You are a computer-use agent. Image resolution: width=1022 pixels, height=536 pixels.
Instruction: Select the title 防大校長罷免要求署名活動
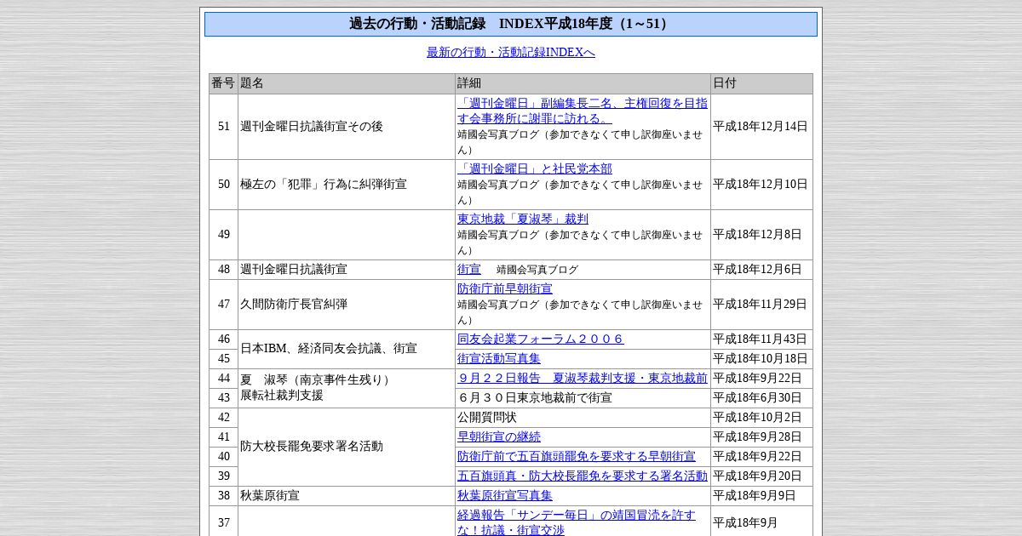click(312, 446)
